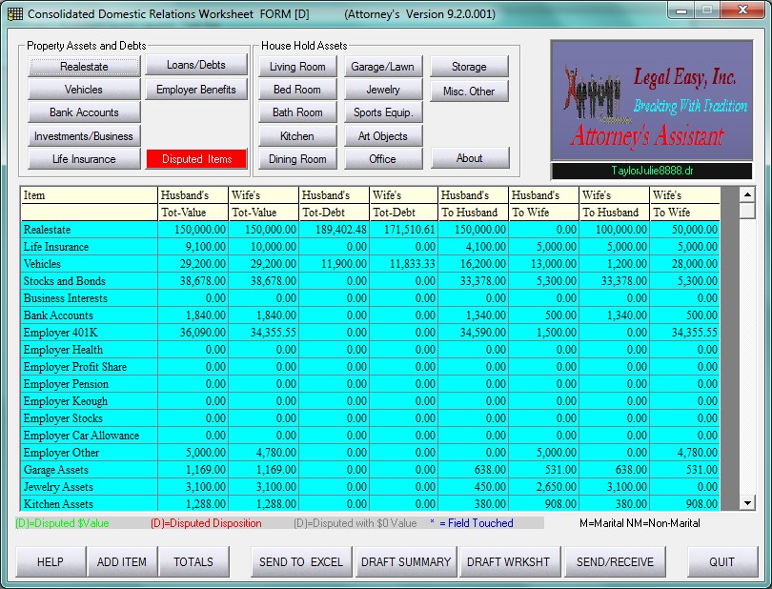
Task: Click the TOTALS button
Action: coord(193,562)
